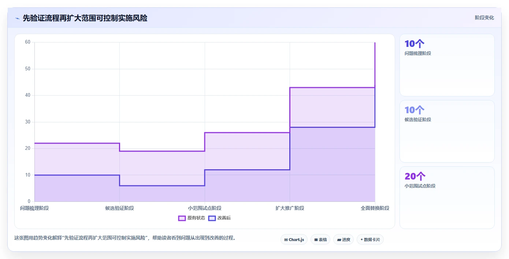Toggle the 改善后 legend swatch
The height and width of the screenshot is (259, 509).
pos(212,218)
